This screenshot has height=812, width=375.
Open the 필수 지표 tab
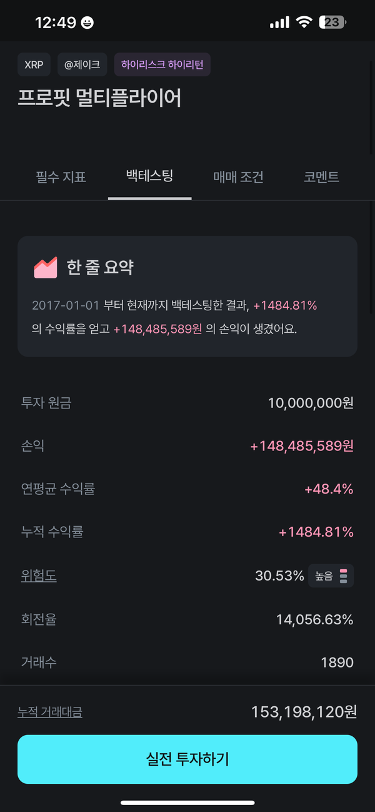[61, 177]
